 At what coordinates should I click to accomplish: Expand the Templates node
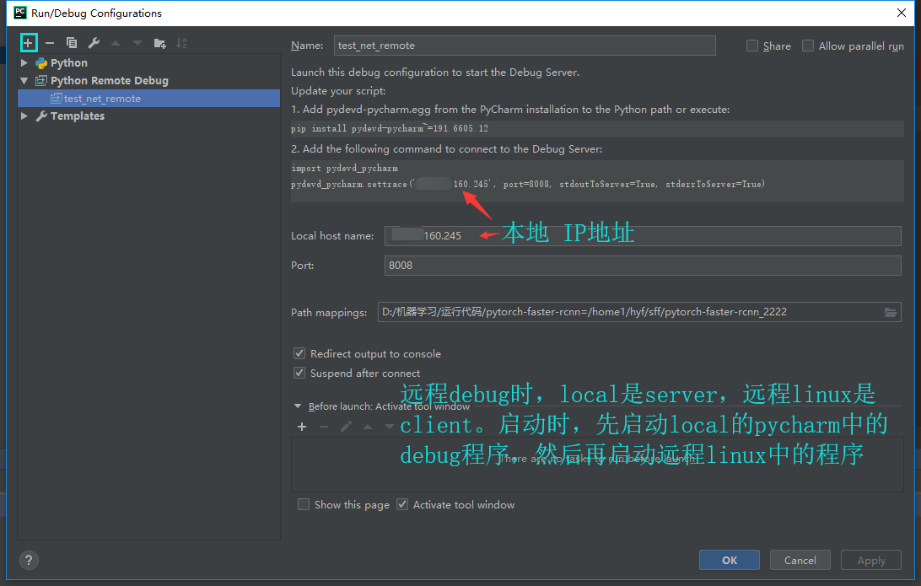pyautogui.click(x=24, y=116)
